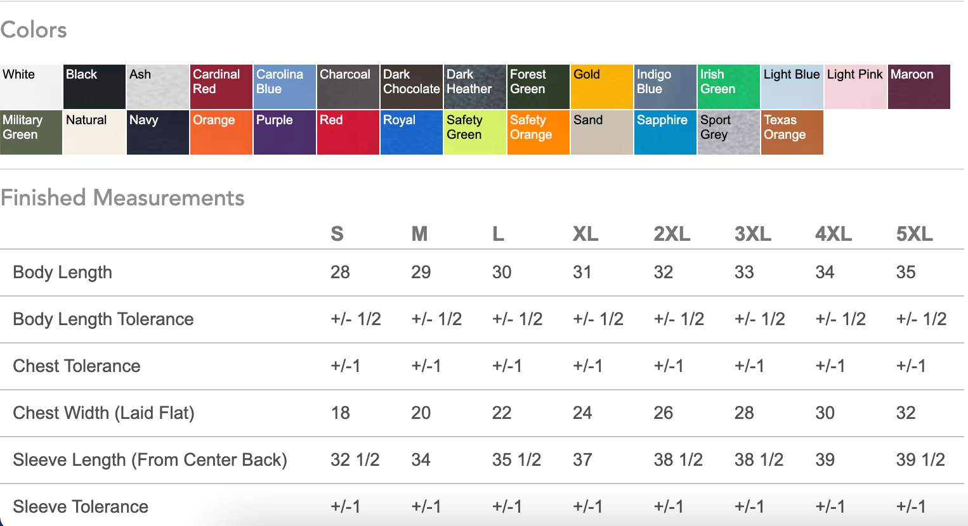Click the Chest Width (Laid Flat) label

point(103,413)
